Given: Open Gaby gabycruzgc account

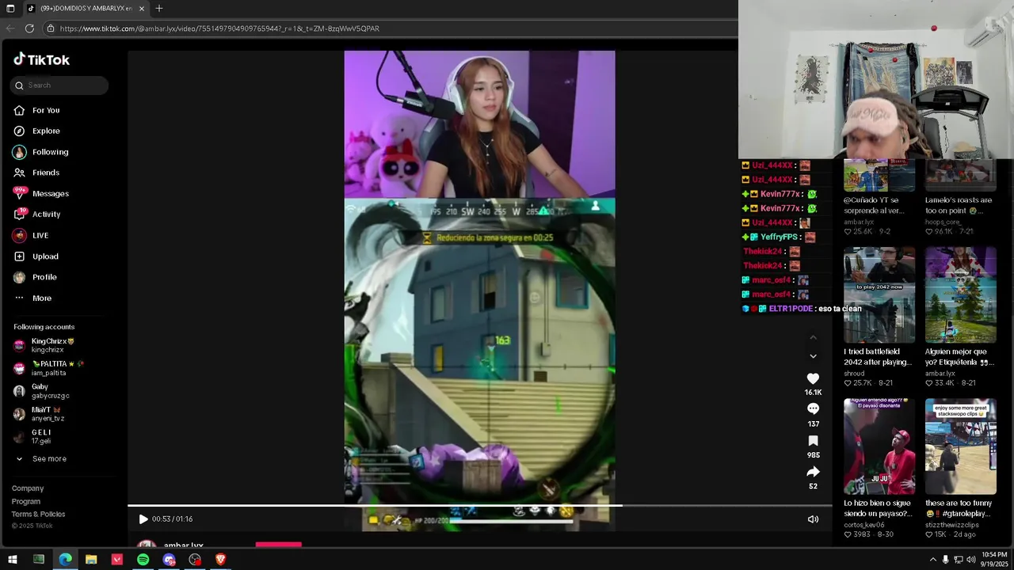Looking at the screenshot, I should click(x=50, y=391).
